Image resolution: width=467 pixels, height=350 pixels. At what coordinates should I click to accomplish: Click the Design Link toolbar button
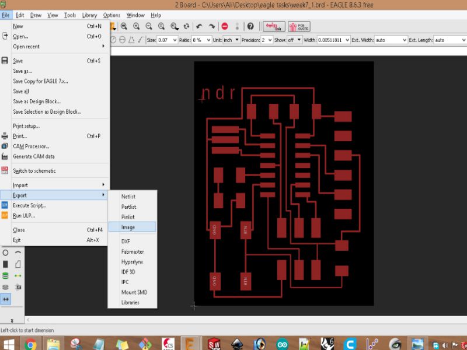coord(274,26)
